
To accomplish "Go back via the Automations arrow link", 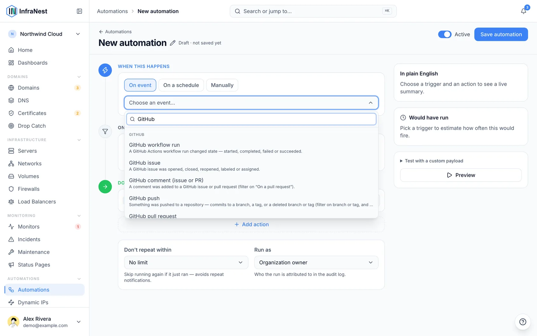I will click(115, 32).
